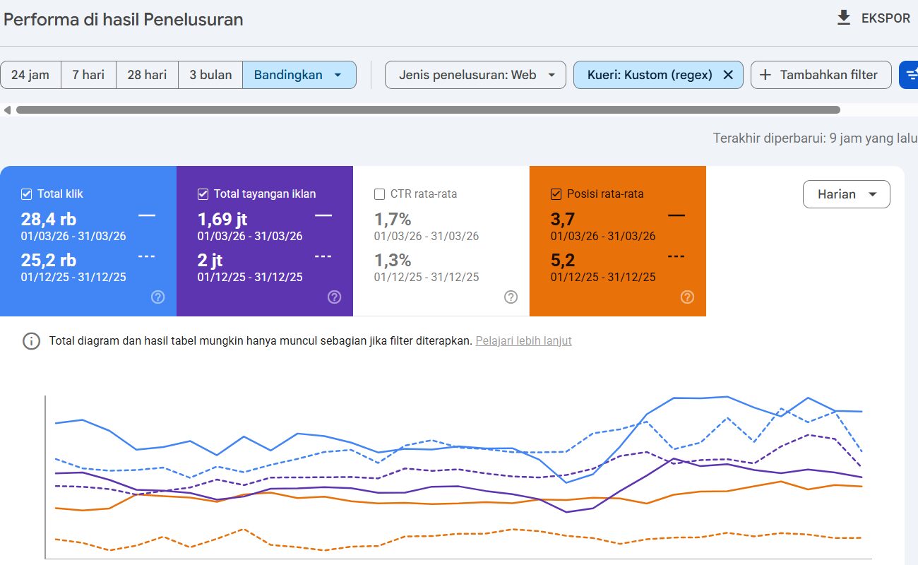Image resolution: width=918 pixels, height=565 pixels.
Task: Enable the CTR rata-rata checkbox
Action: click(x=380, y=194)
